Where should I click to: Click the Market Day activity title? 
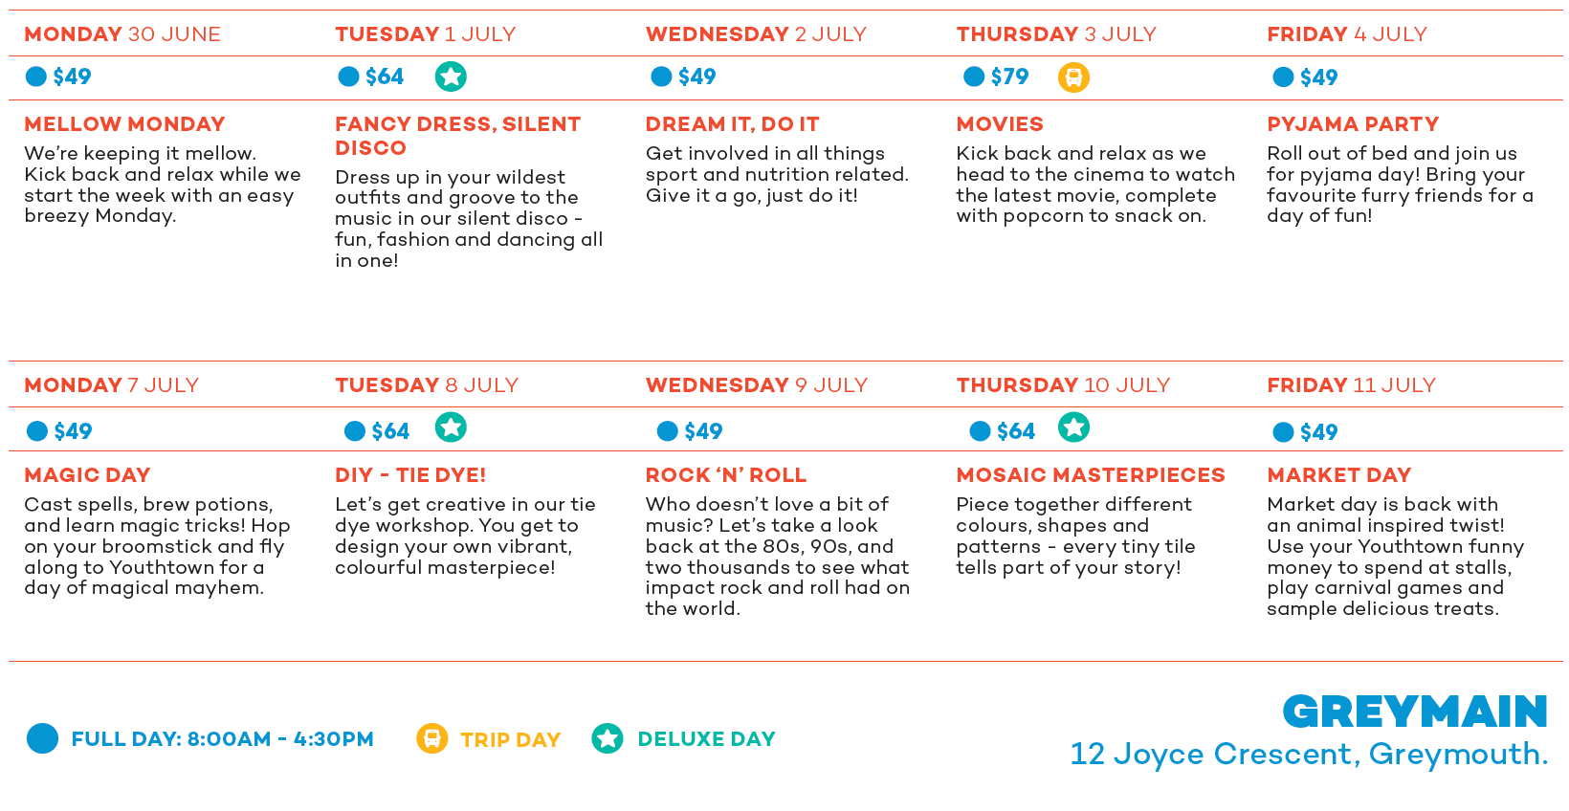point(1339,475)
